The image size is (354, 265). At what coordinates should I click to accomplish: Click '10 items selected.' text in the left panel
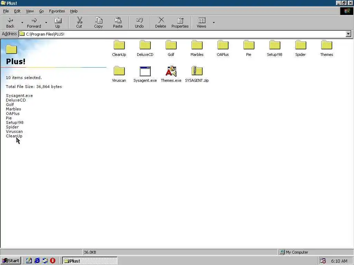(24, 78)
